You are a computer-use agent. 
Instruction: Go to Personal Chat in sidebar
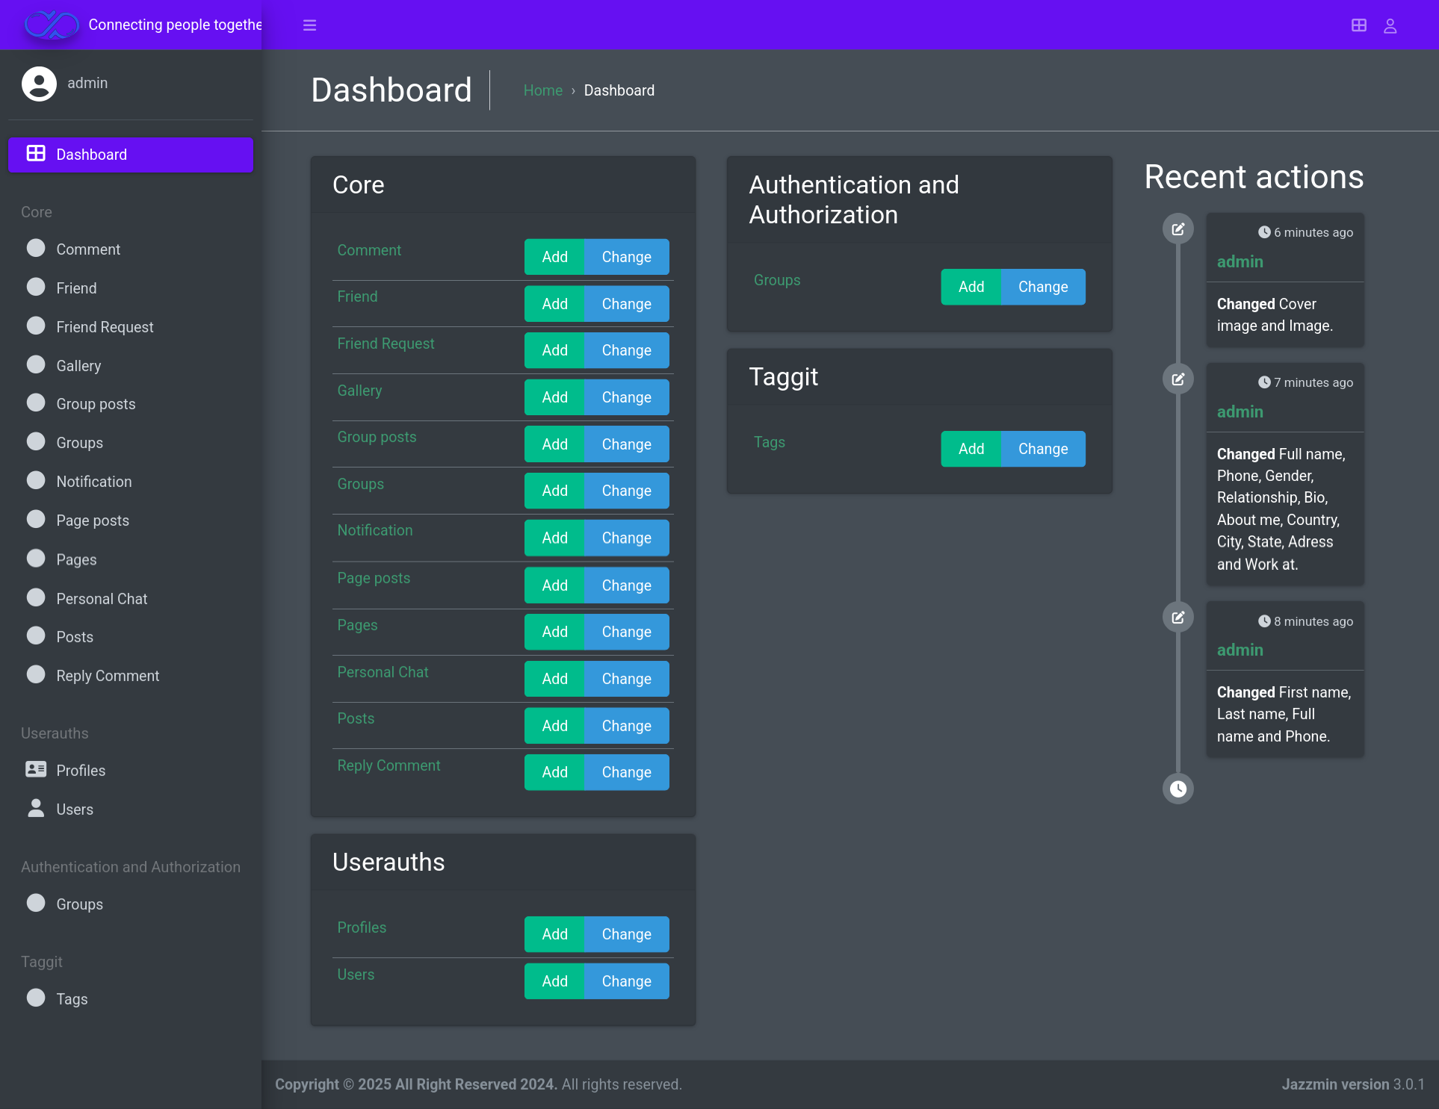[x=102, y=599]
